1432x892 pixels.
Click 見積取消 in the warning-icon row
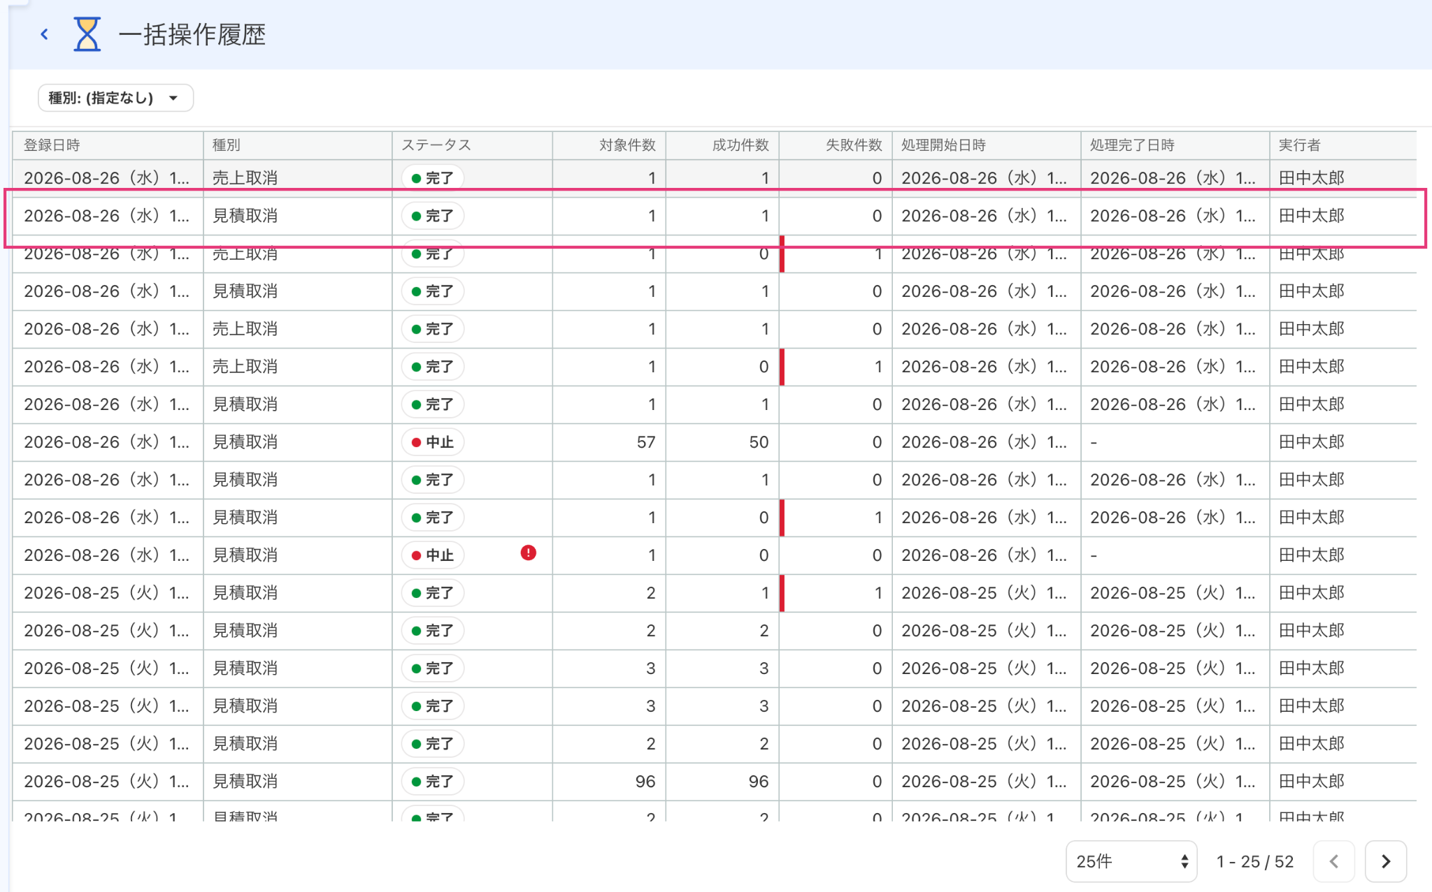pos(245,555)
